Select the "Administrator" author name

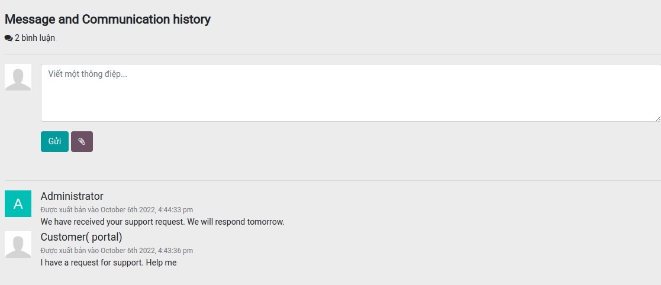point(72,196)
